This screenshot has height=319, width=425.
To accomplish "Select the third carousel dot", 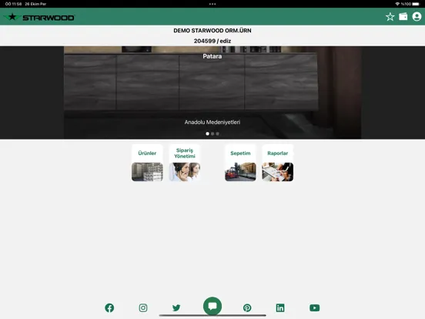I will tap(217, 134).
